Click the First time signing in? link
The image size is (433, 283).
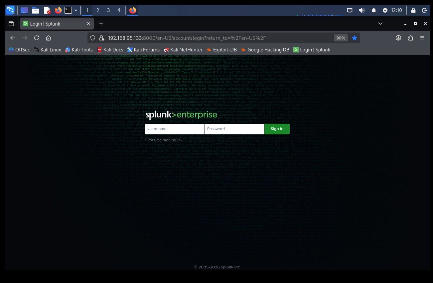pos(164,140)
